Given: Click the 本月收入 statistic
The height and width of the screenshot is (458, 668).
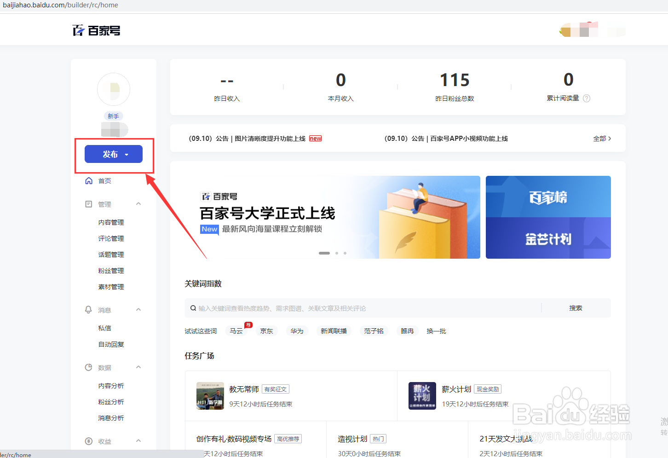Looking at the screenshot, I should [341, 87].
